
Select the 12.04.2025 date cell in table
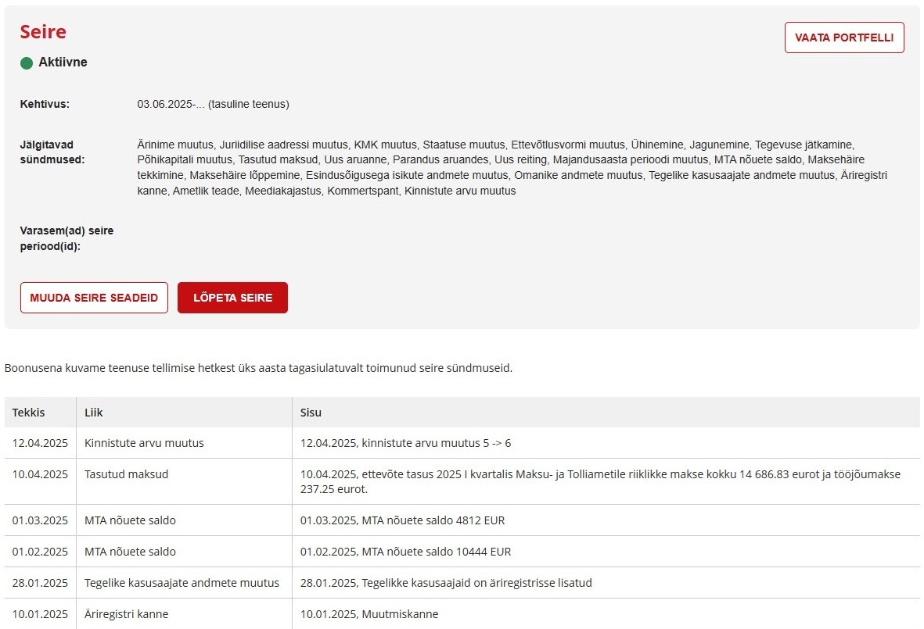coord(40,443)
